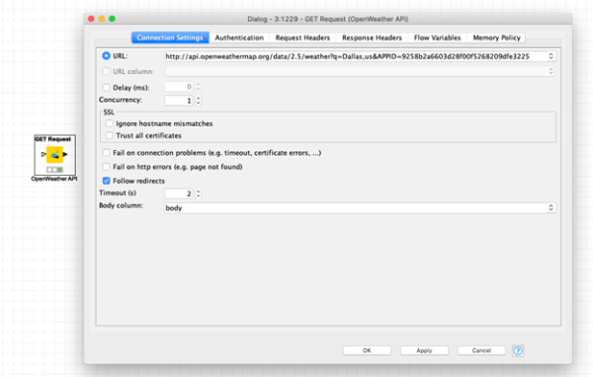The image size is (593, 377).
Task: Check Ignore hostname mismatches
Action: click(x=110, y=123)
